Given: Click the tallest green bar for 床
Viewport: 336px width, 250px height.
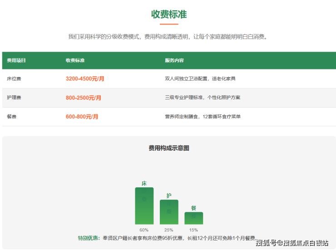Looking at the screenshot, I should coord(144,206).
